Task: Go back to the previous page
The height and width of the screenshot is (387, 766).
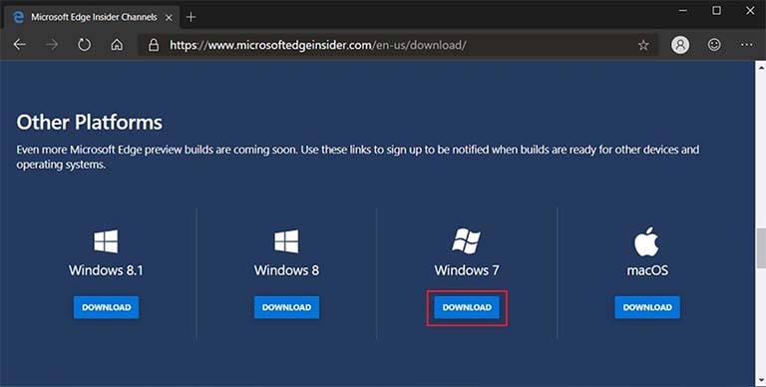Action: click(20, 45)
